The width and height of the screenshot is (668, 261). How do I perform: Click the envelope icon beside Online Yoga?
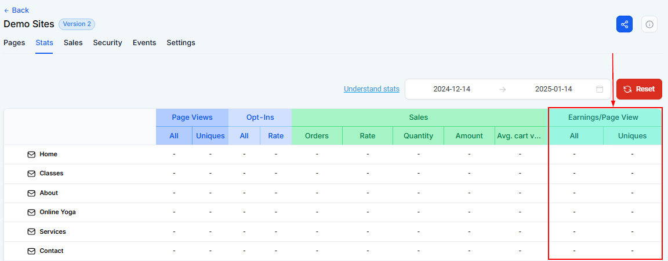(x=31, y=212)
